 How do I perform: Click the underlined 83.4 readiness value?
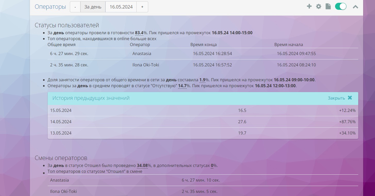[139, 33]
